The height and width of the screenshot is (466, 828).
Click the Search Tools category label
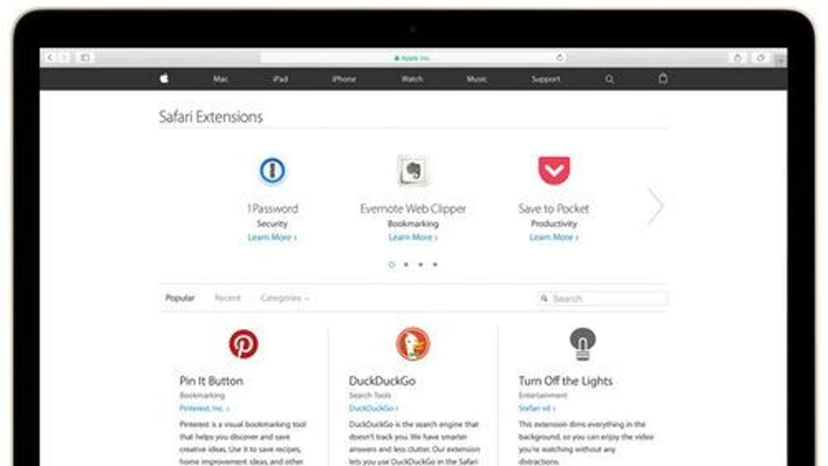[370, 395]
